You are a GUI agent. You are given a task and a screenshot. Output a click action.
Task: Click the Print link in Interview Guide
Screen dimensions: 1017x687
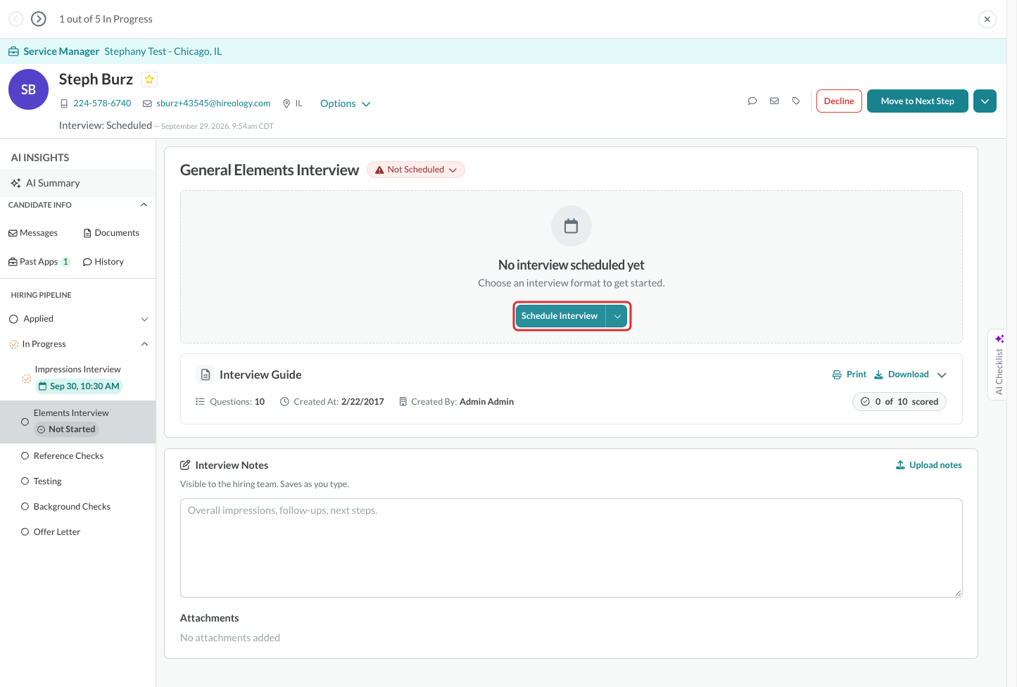pyautogui.click(x=849, y=374)
